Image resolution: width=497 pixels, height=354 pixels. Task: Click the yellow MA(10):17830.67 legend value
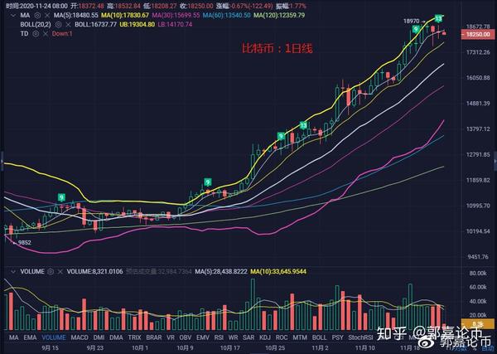click(125, 15)
